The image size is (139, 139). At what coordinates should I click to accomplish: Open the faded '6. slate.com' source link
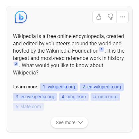pyautogui.click(x=28, y=107)
